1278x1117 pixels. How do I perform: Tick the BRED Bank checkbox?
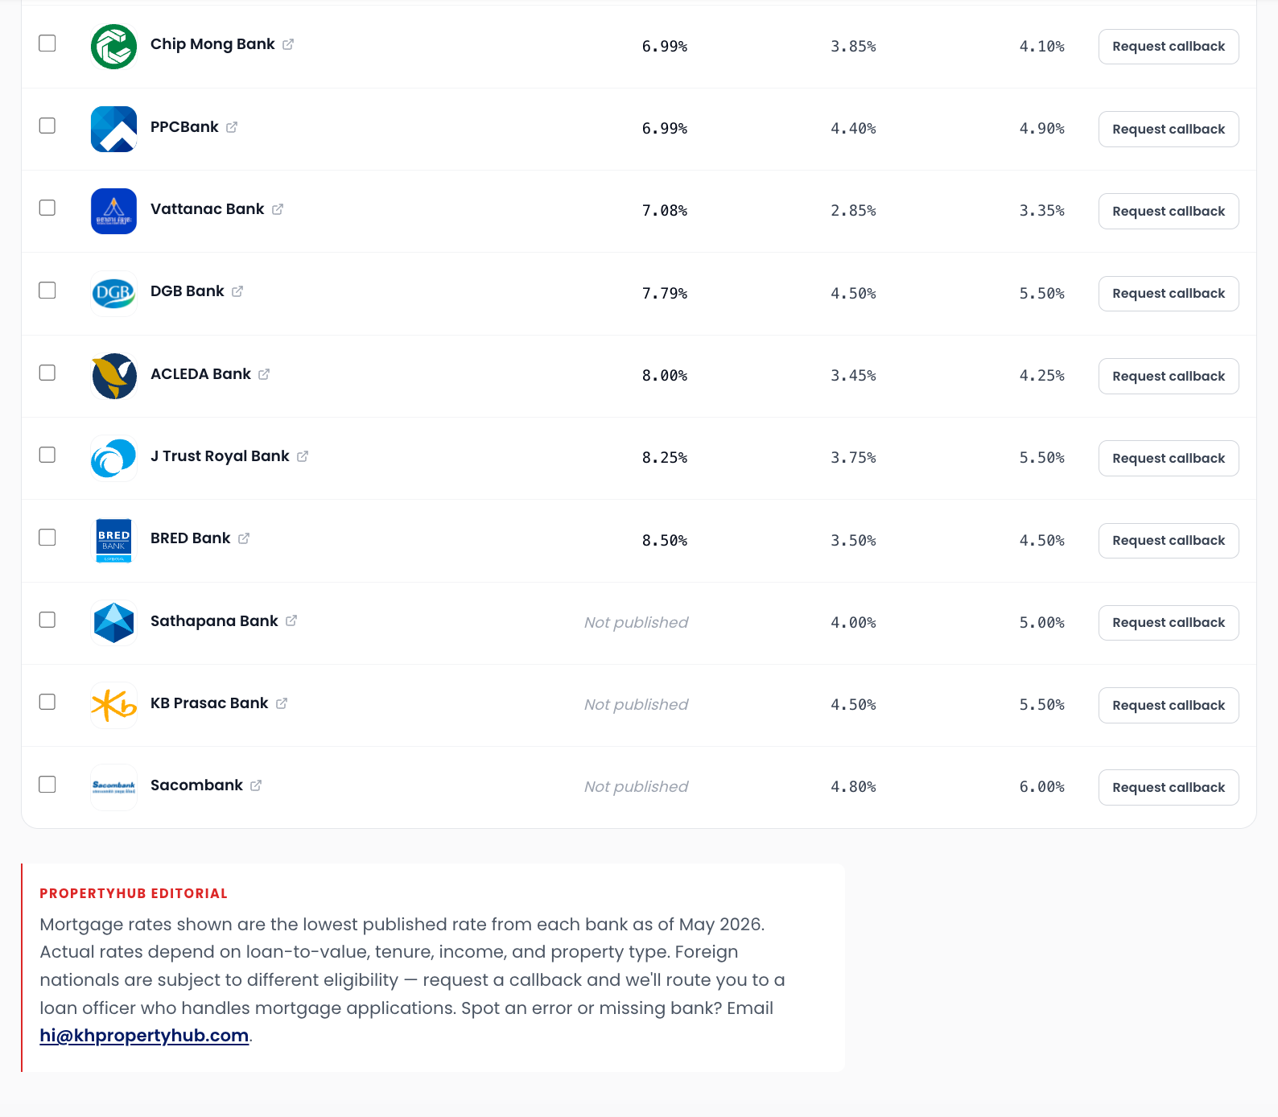pyautogui.click(x=47, y=537)
